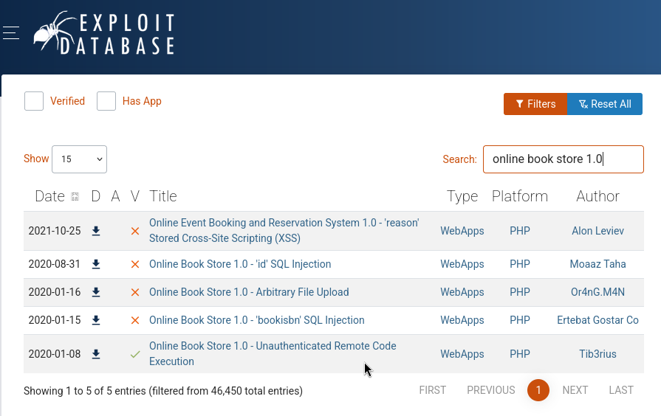Click unverified X icon in 2021-10-25 row

[x=135, y=231]
